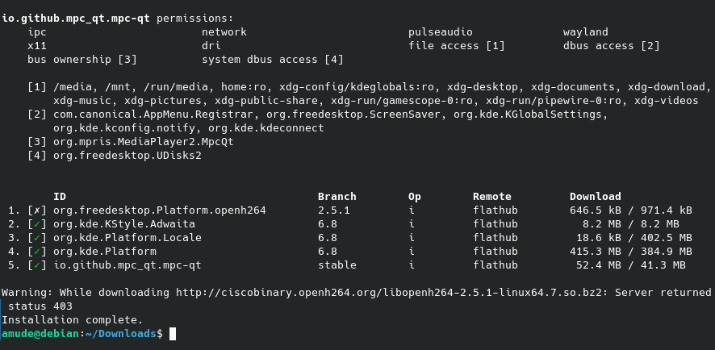Click the Remote column header
Screen dimensions: 715x350
(x=491, y=196)
